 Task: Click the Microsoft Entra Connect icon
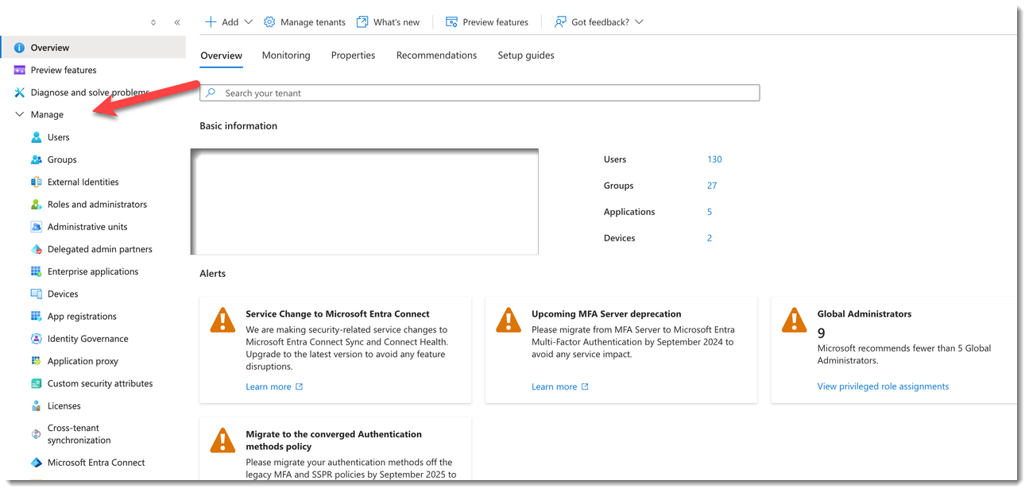37,463
